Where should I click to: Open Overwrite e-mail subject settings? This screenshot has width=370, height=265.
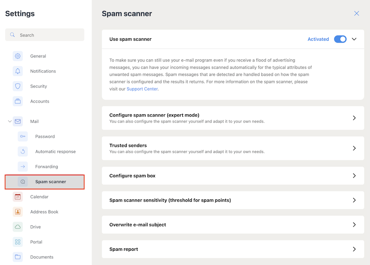pos(233,225)
